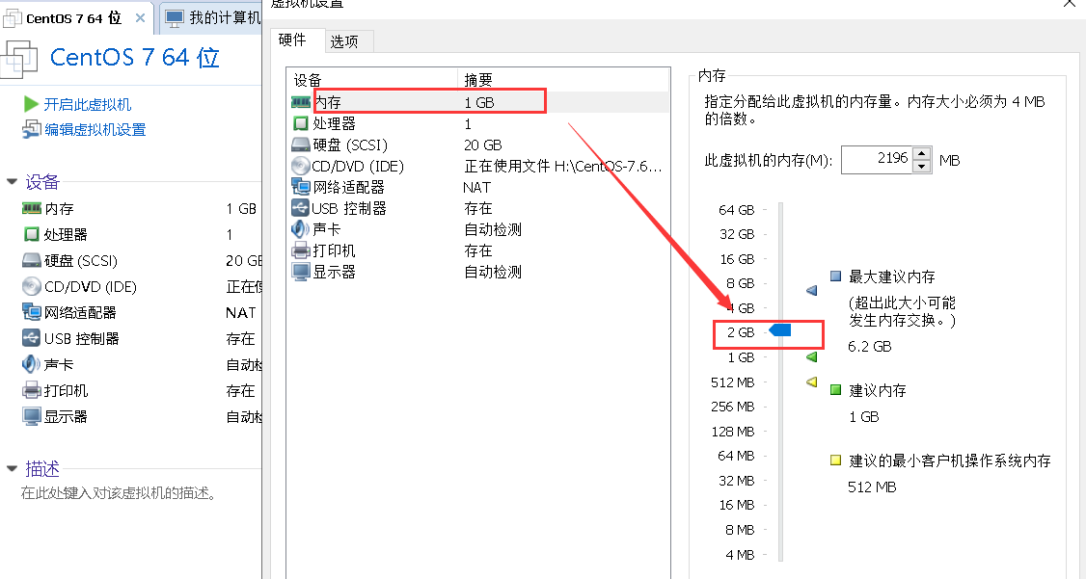Click the memory icon in the main window device list

[32, 208]
